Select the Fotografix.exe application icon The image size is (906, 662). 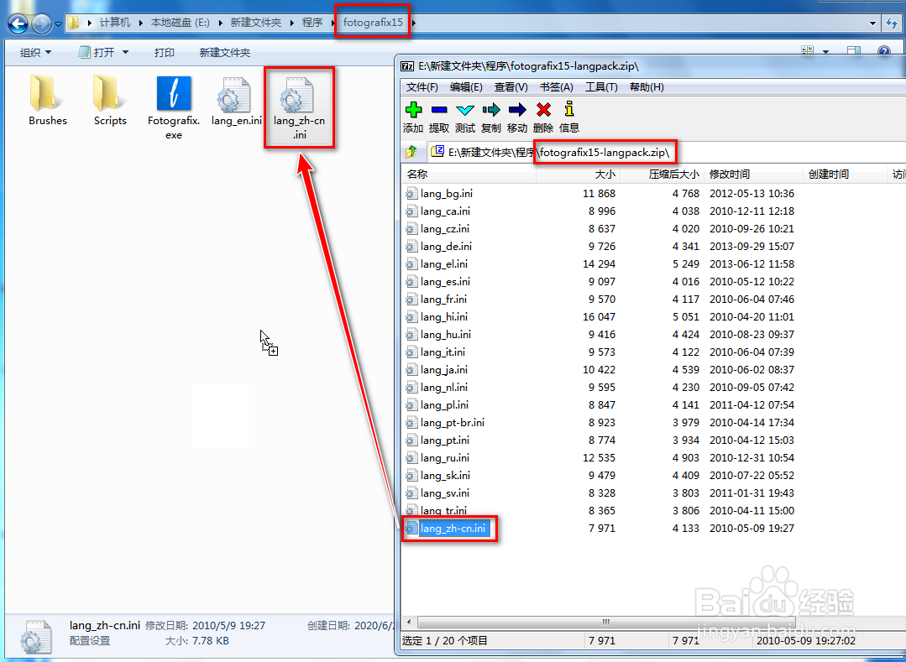click(x=173, y=108)
